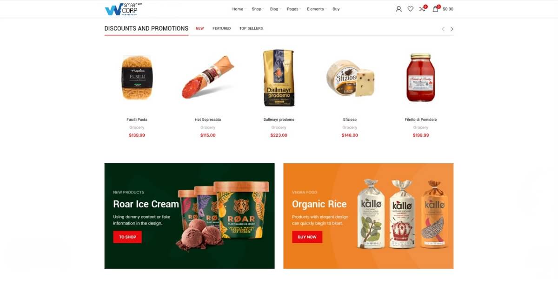Open the shopping cart bag icon
The height and width of the screenshot is (293, 558).
[x=435, y=9]
